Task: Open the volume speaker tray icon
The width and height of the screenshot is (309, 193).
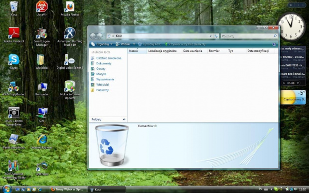Action: pos(296,189)
